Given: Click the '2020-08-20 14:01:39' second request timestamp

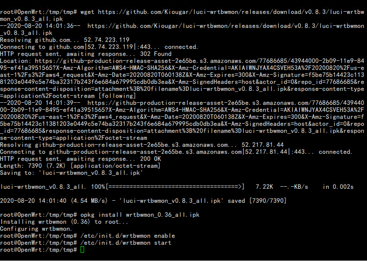Looking at the screenshot, I should [40, 103].
